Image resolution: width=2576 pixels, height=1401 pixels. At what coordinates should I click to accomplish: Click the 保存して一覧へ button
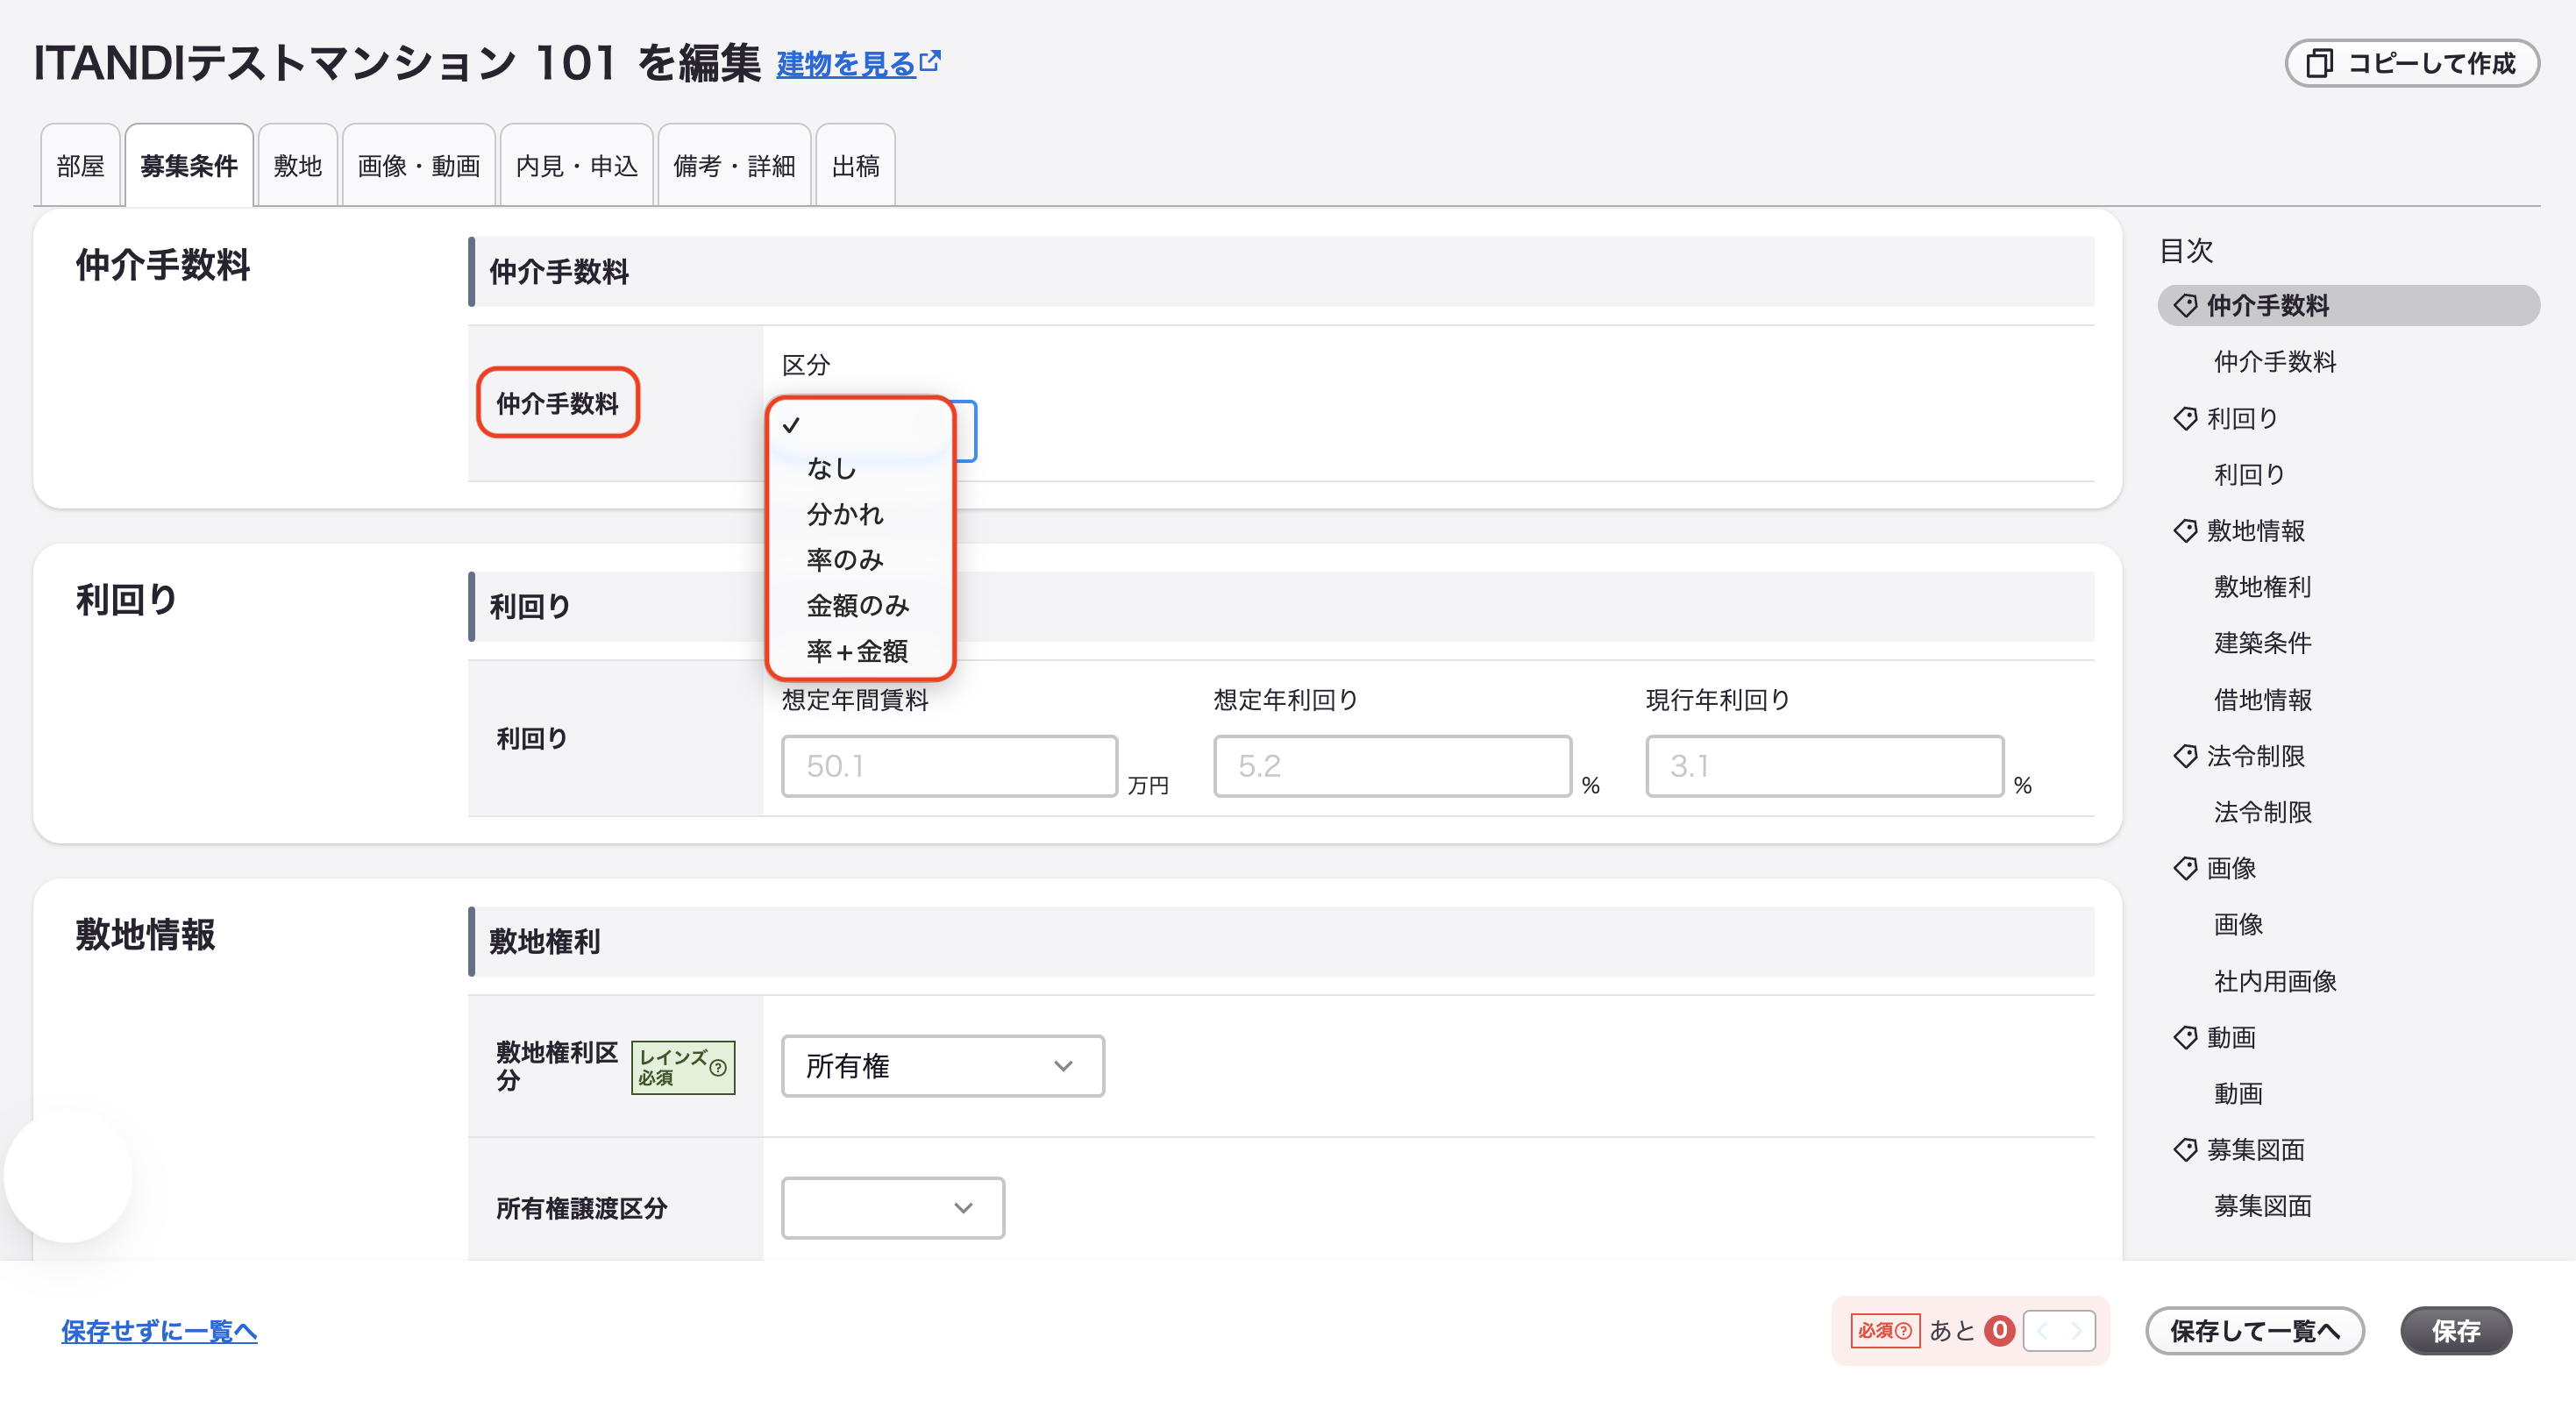(2255, 1331)
